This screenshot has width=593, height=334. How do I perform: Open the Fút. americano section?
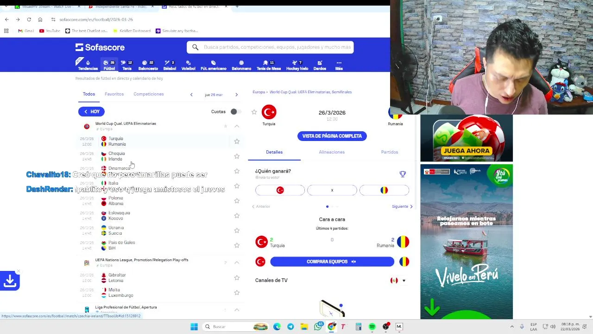click(213, 65)
